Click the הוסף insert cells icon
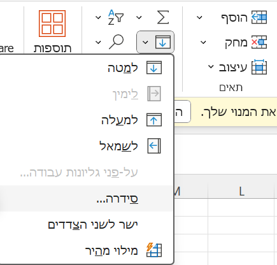Image resolution: width=277 pixels, height=265 pixels. click(x=259, y=17)
